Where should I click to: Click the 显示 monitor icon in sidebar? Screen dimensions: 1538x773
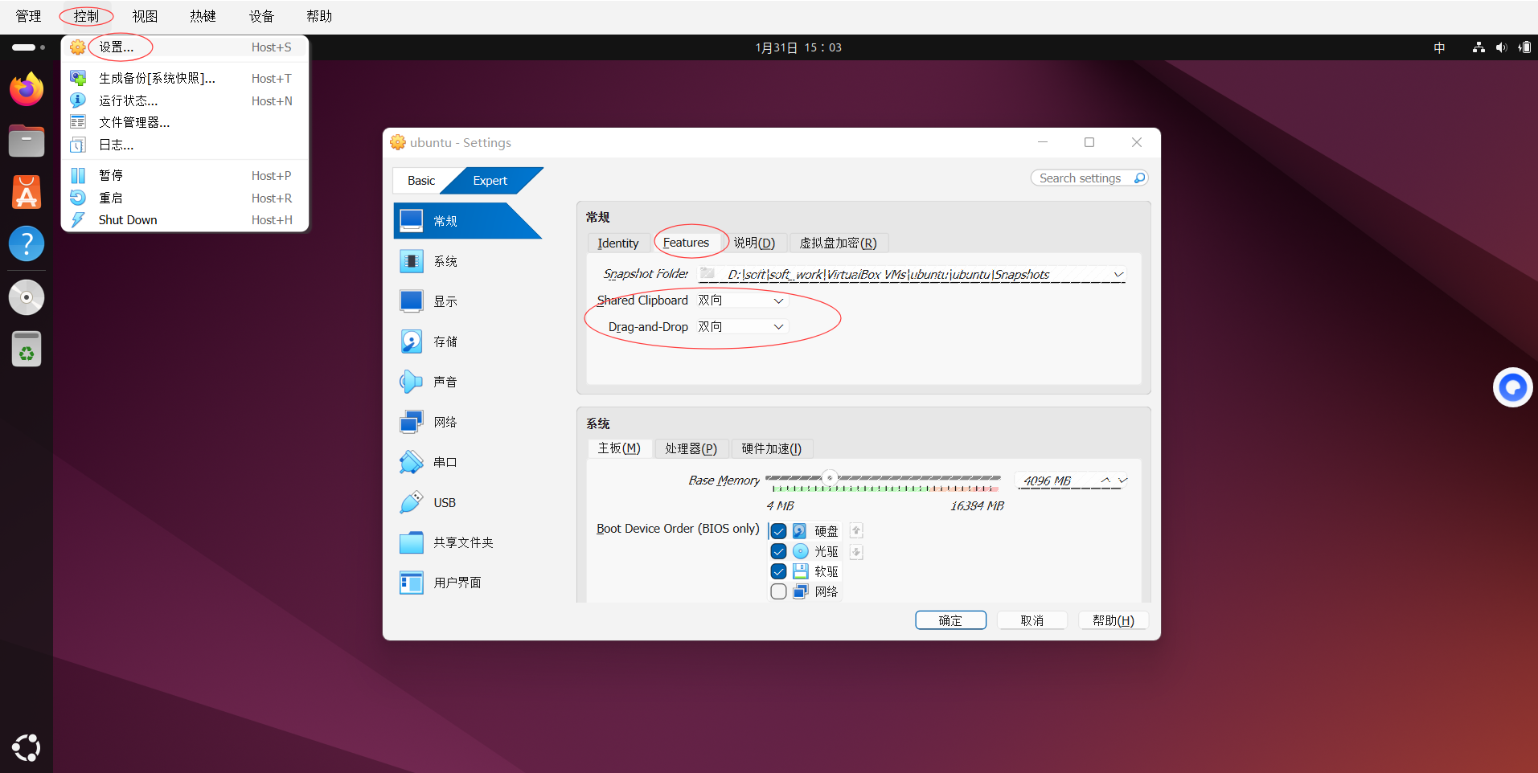click(x=412, y=301)
